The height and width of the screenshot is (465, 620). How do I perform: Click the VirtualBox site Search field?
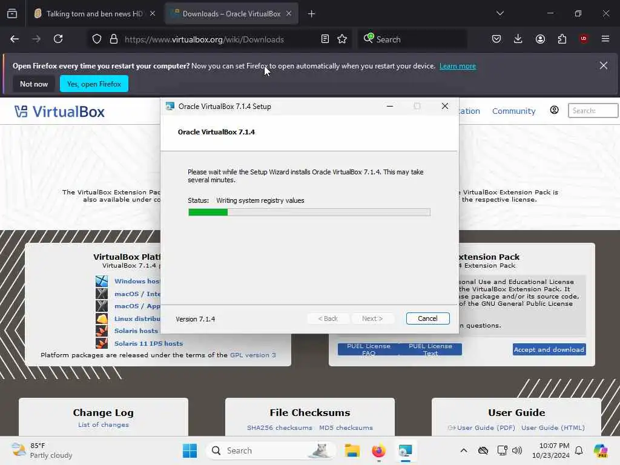coord(593,111)
